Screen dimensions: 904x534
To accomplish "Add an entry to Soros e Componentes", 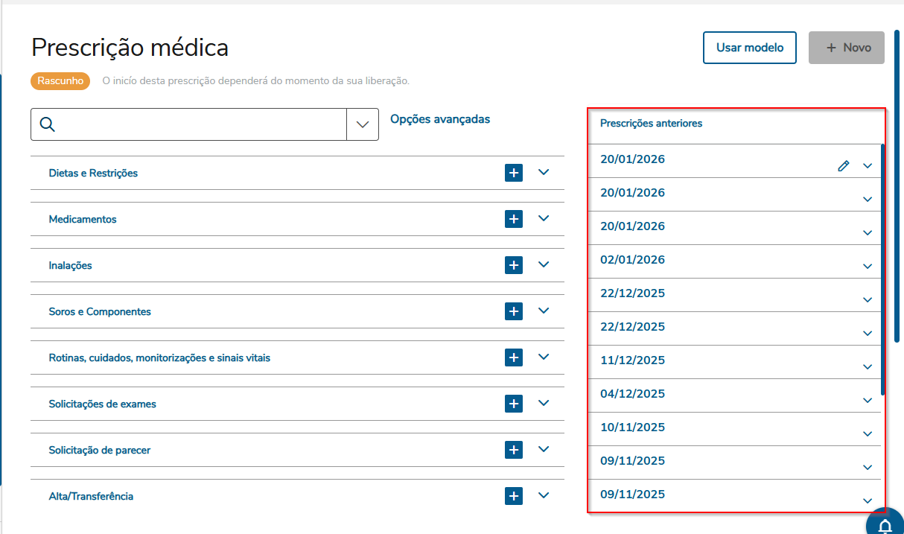I will pos(514,311).
